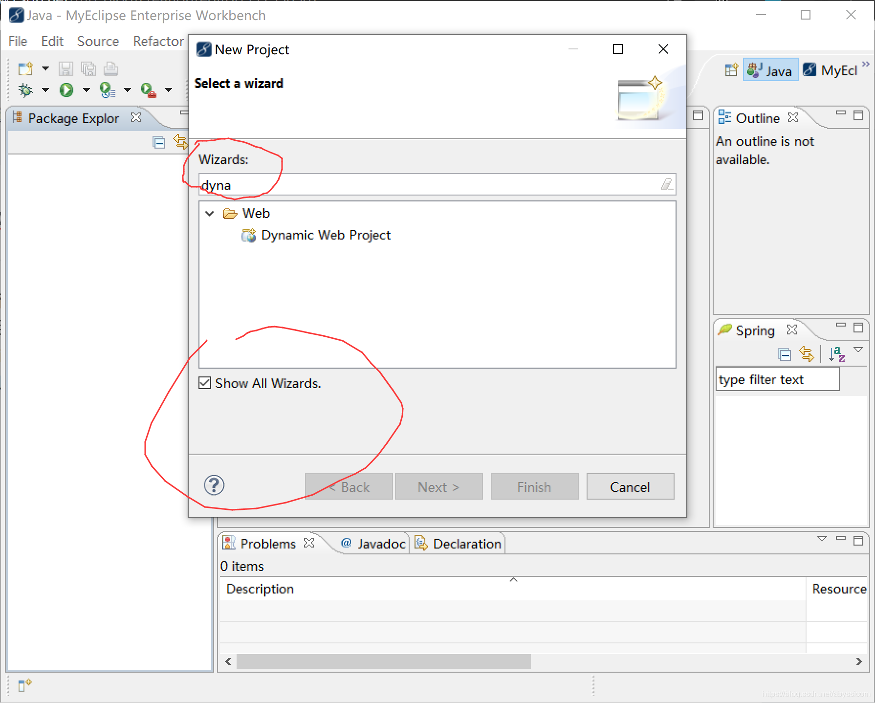
Task: Maximize the Outline view
Action: [x=858, y=115]
